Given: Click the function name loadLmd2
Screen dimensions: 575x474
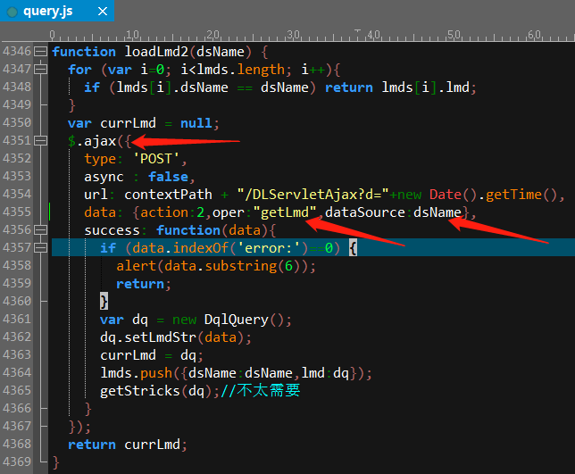Looking at the screenshot, I should (156, 52).
